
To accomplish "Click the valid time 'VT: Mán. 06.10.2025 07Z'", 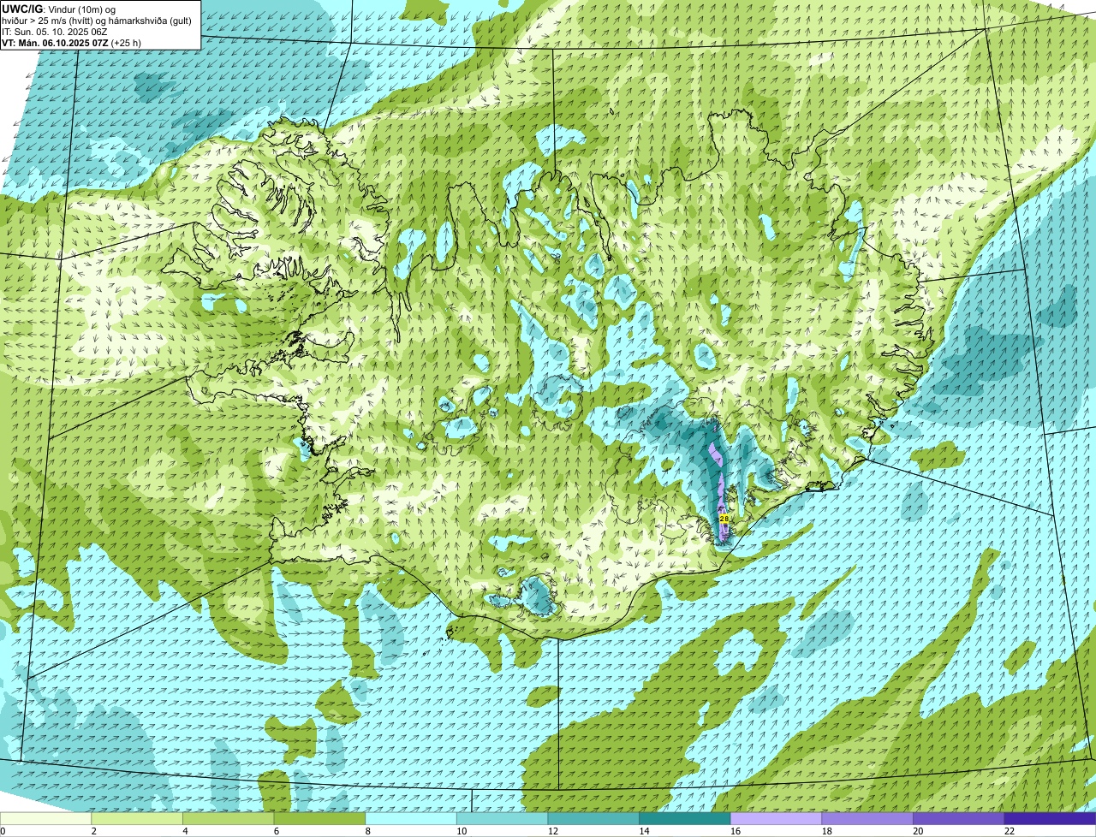I will click(x=55, y=42).
